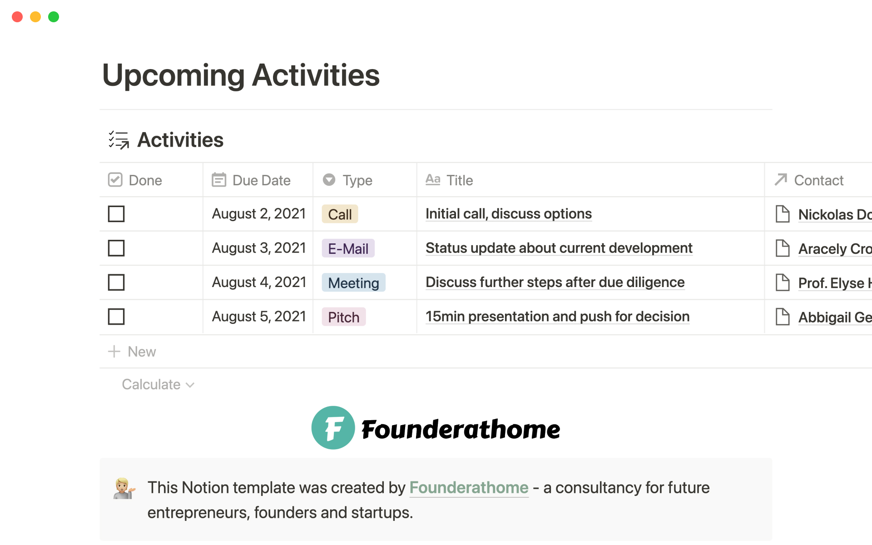The height and width of the screenshot is (545, 872).
Task: Click Meeting type badge on August 4
Action: tap(352, 282)
